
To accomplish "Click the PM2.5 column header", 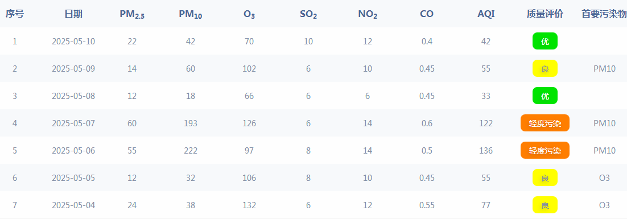I will [x=133, y=15].
